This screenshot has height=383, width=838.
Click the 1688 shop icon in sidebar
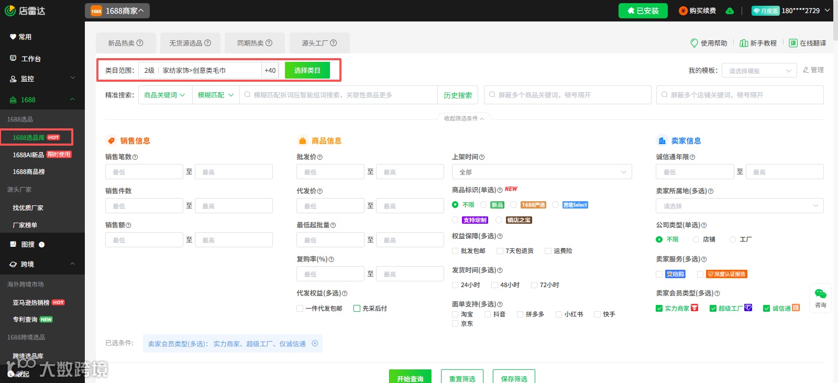click(x=13, y=100)
